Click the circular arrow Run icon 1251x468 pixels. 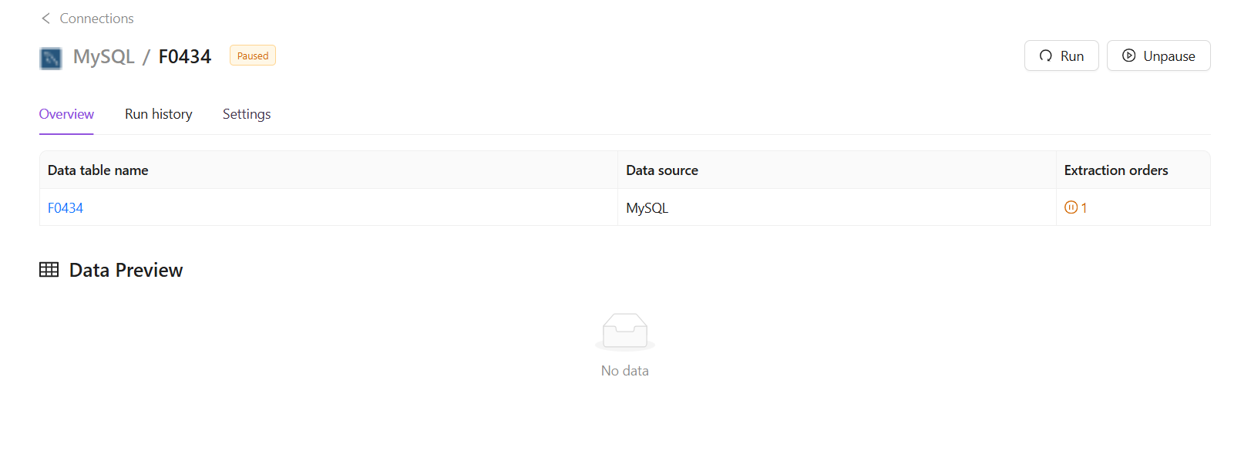pyautogui.click(x=1045, y=56)
